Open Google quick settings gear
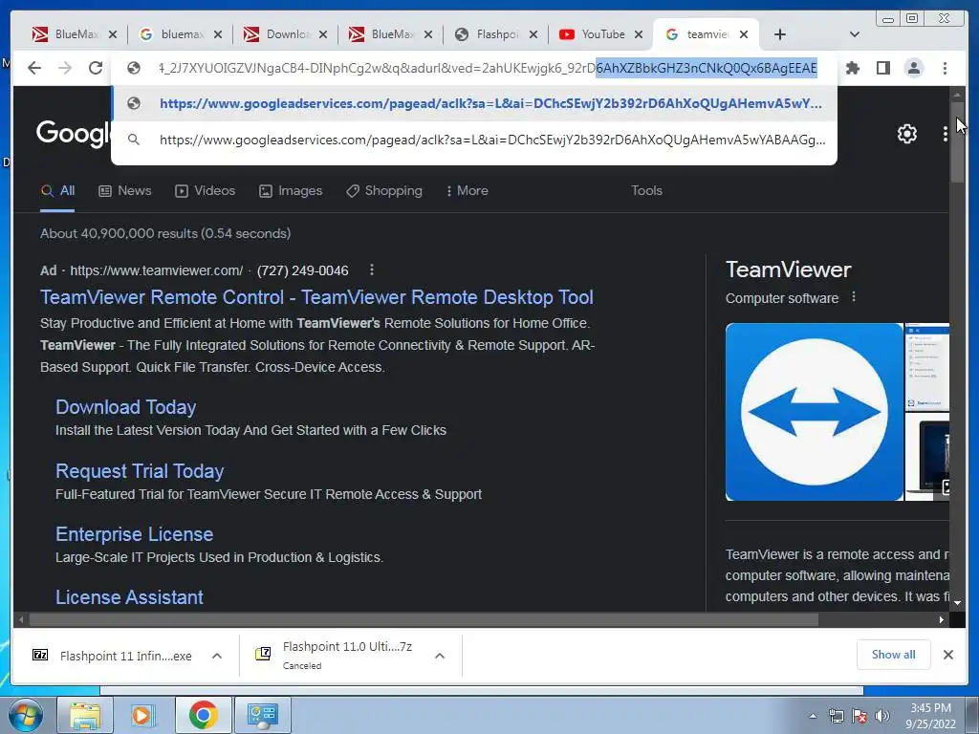Viewport: 979px width, 734px height. pyautogui.click(x=906, y=134)
